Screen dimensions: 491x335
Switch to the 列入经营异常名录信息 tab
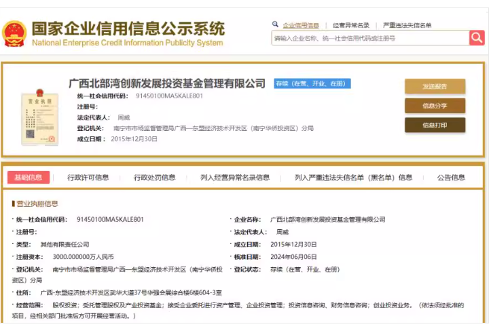pos(235,178)
